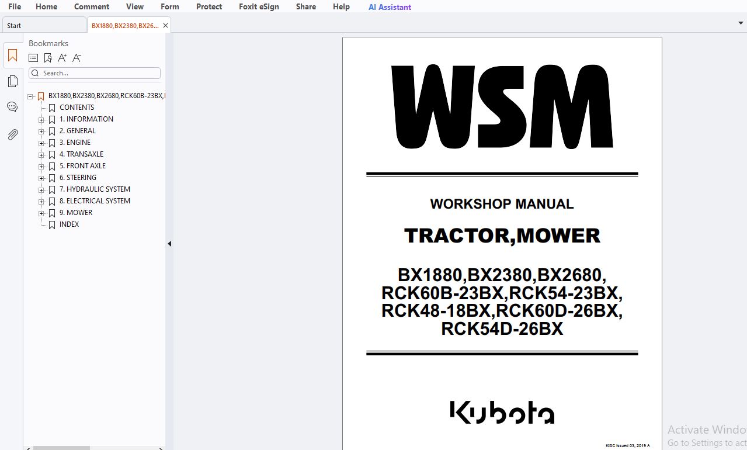Open the Pages thumbnails panel icon
The width and height of the screenshot is (747, 450).
[12, 81]
